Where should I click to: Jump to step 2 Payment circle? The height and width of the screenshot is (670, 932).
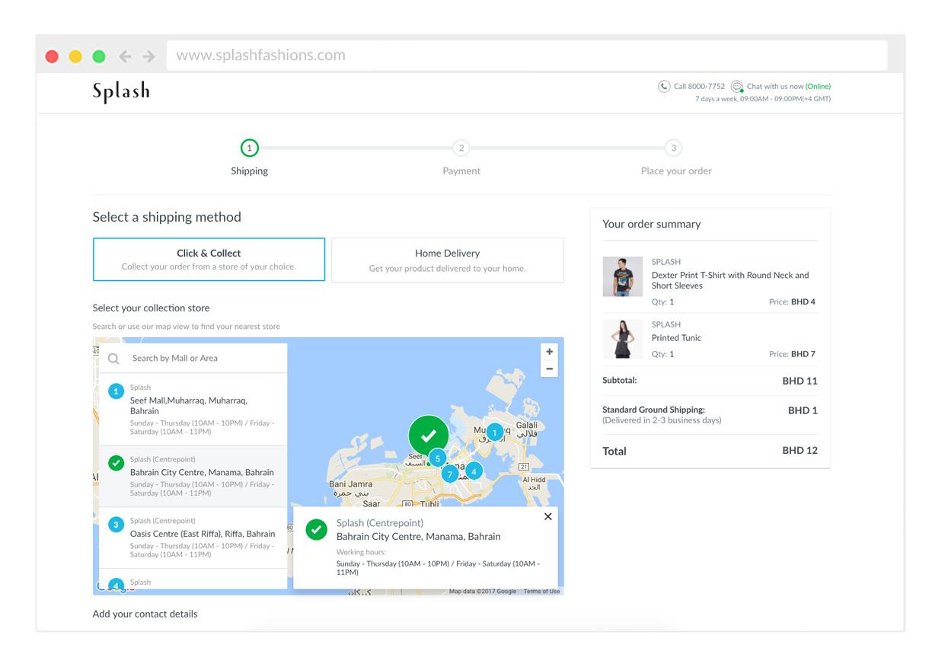click(461, 148)
